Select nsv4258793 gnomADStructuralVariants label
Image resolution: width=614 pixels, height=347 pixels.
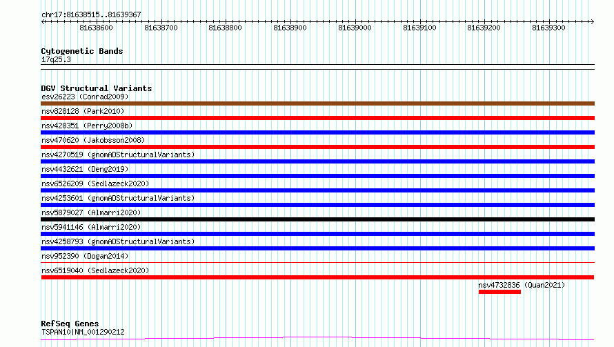pyautogui.click(x=118, y=241)
